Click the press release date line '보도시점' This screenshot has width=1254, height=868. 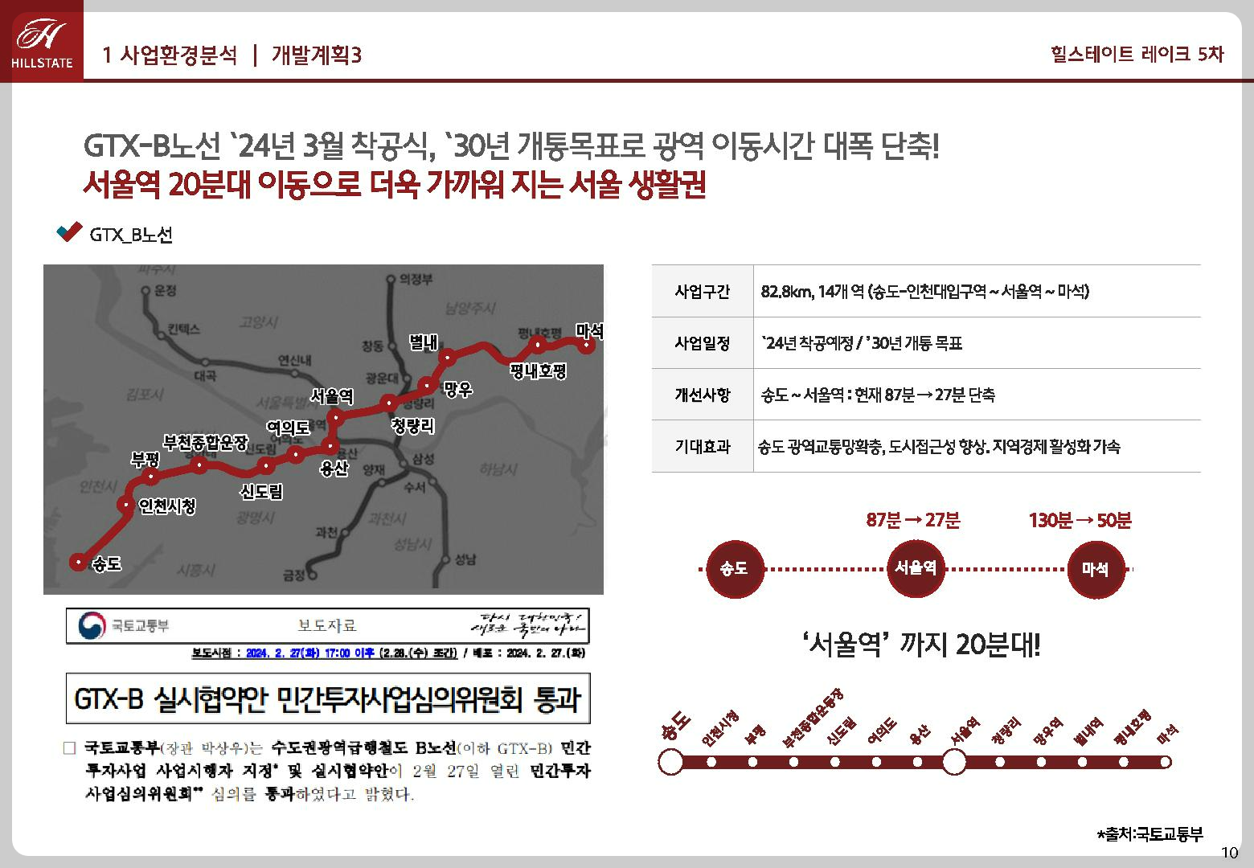pos(388,653)
